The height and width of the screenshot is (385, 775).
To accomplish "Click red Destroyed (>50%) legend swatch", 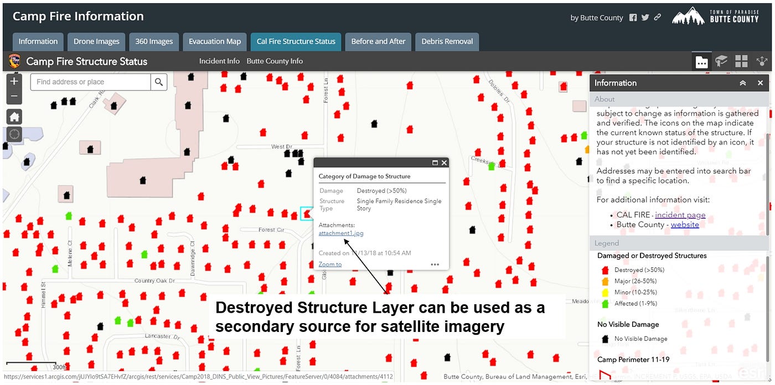I will pyautogui.click(x=604, y=270).
